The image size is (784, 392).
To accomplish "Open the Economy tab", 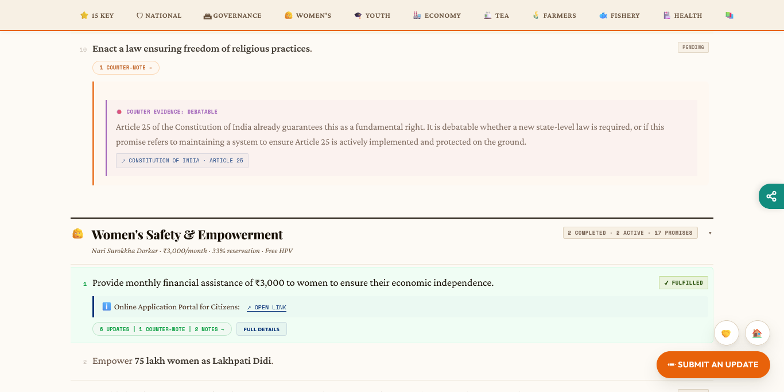I will pos(437,15).
